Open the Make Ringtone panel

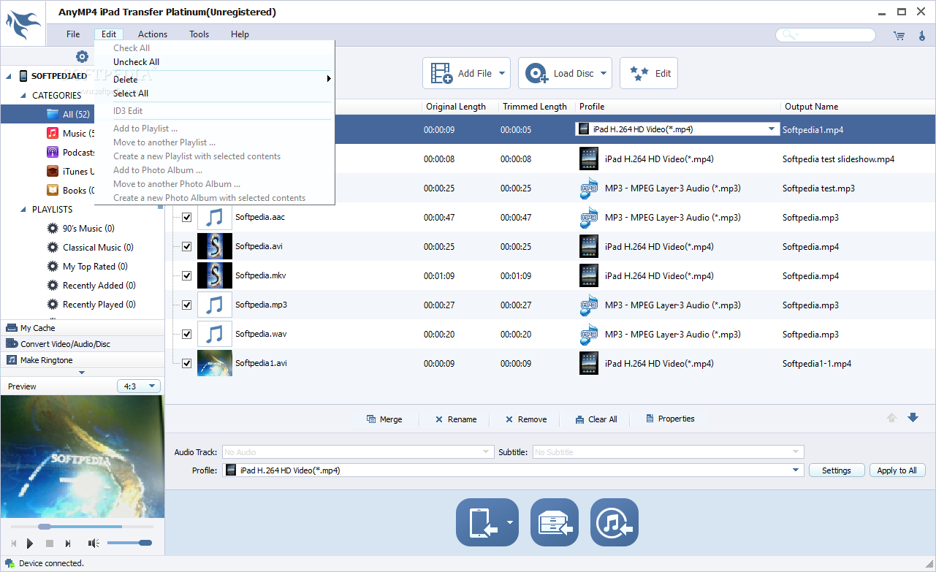pos(82,359)
